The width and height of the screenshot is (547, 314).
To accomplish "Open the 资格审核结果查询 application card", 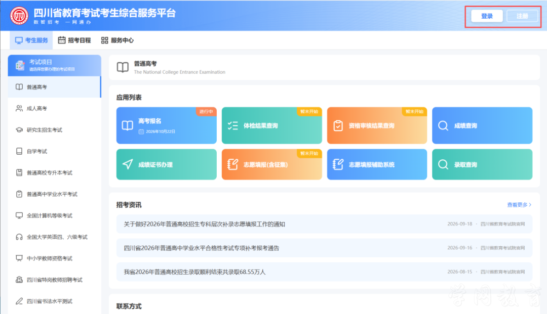I will (x=377, y=125).
